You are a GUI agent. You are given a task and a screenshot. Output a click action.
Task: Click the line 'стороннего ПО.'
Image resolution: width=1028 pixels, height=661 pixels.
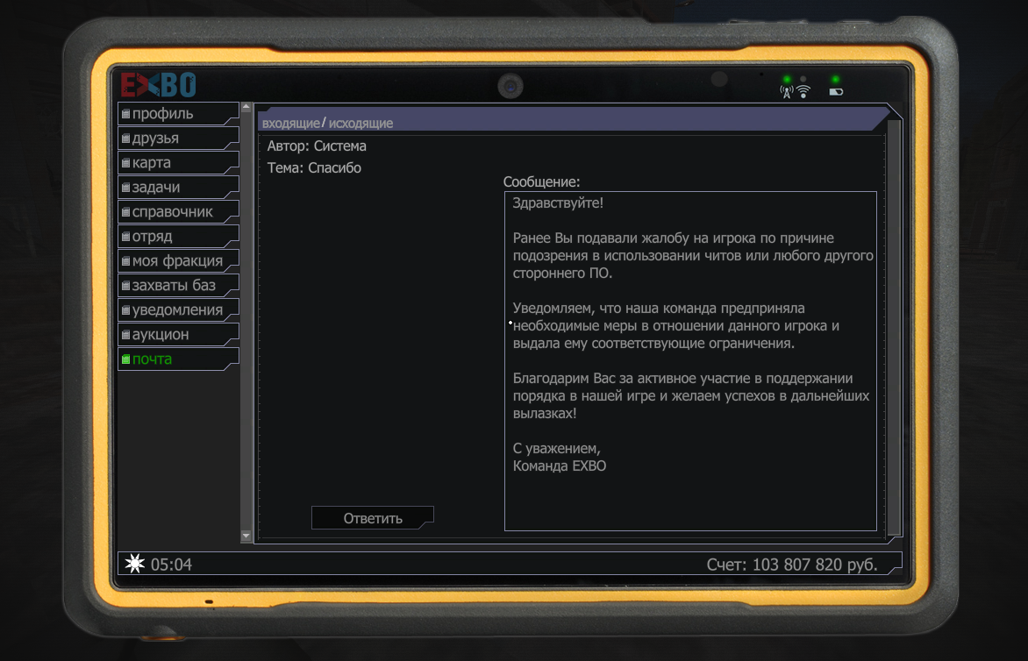(x=562, y=274)
